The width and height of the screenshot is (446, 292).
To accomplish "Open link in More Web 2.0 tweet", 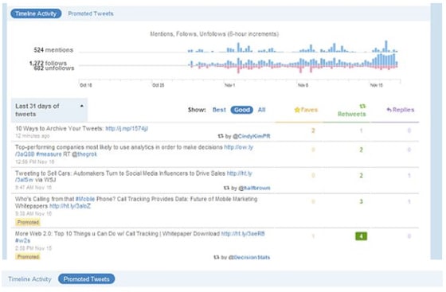I will [x=243, y=234].
